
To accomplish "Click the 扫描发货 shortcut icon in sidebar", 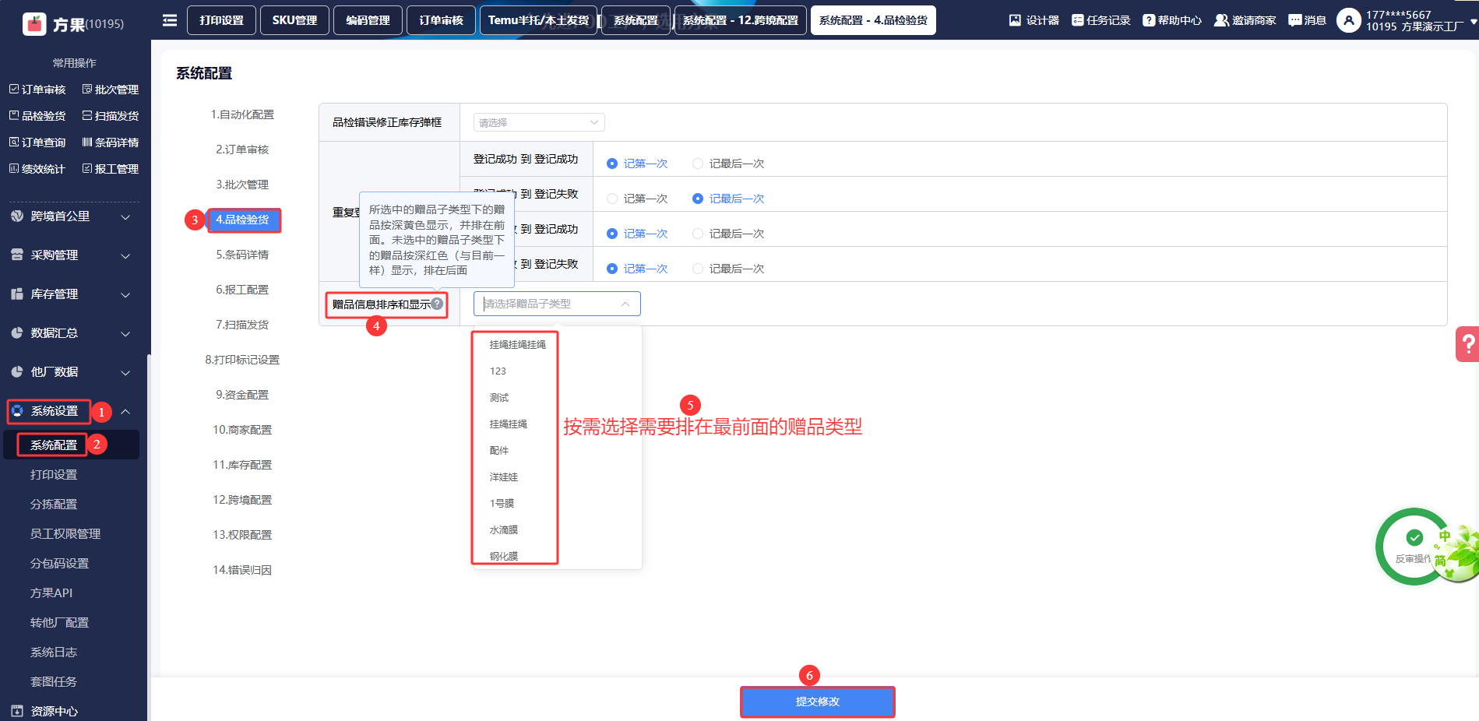I will point(87,115).
